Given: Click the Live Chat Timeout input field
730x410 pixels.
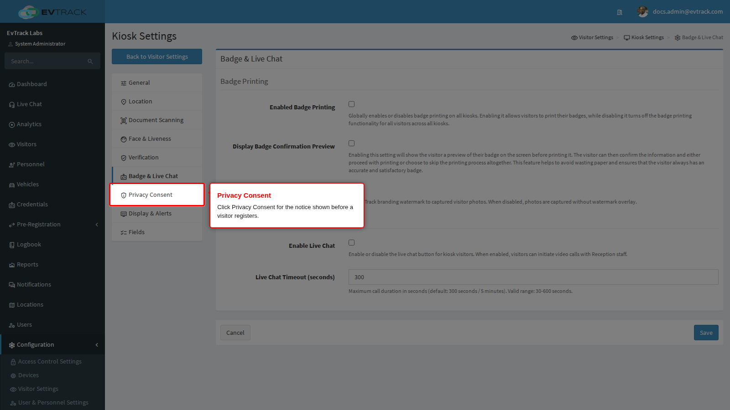Looking at the screenshot, I should pos(533,277).
